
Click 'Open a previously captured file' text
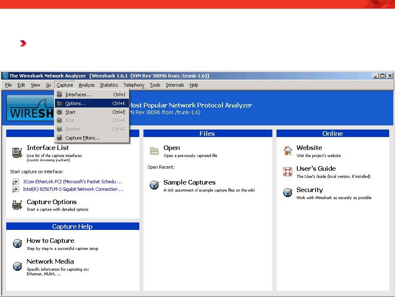(x=190, y=156)
